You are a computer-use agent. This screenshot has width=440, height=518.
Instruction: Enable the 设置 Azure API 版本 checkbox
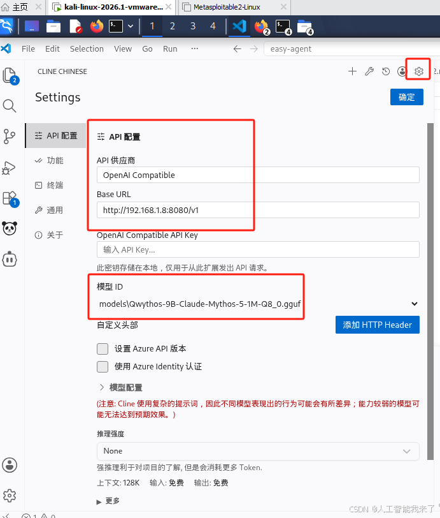[x=103, y=348]
